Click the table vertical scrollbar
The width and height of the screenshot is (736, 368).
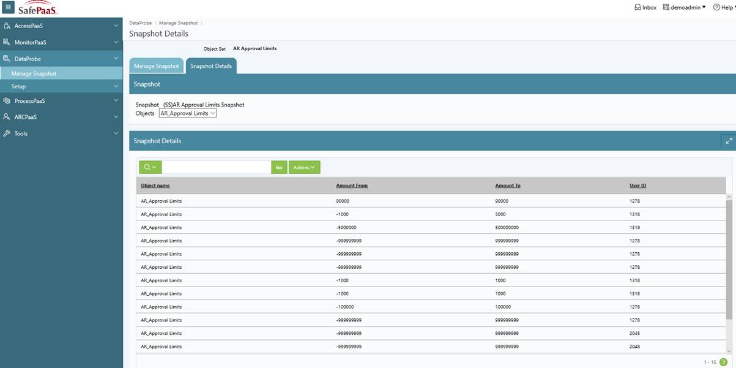click(x=729, y=259)
